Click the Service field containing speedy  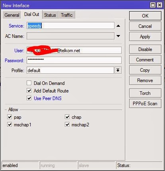coord(70,26)
